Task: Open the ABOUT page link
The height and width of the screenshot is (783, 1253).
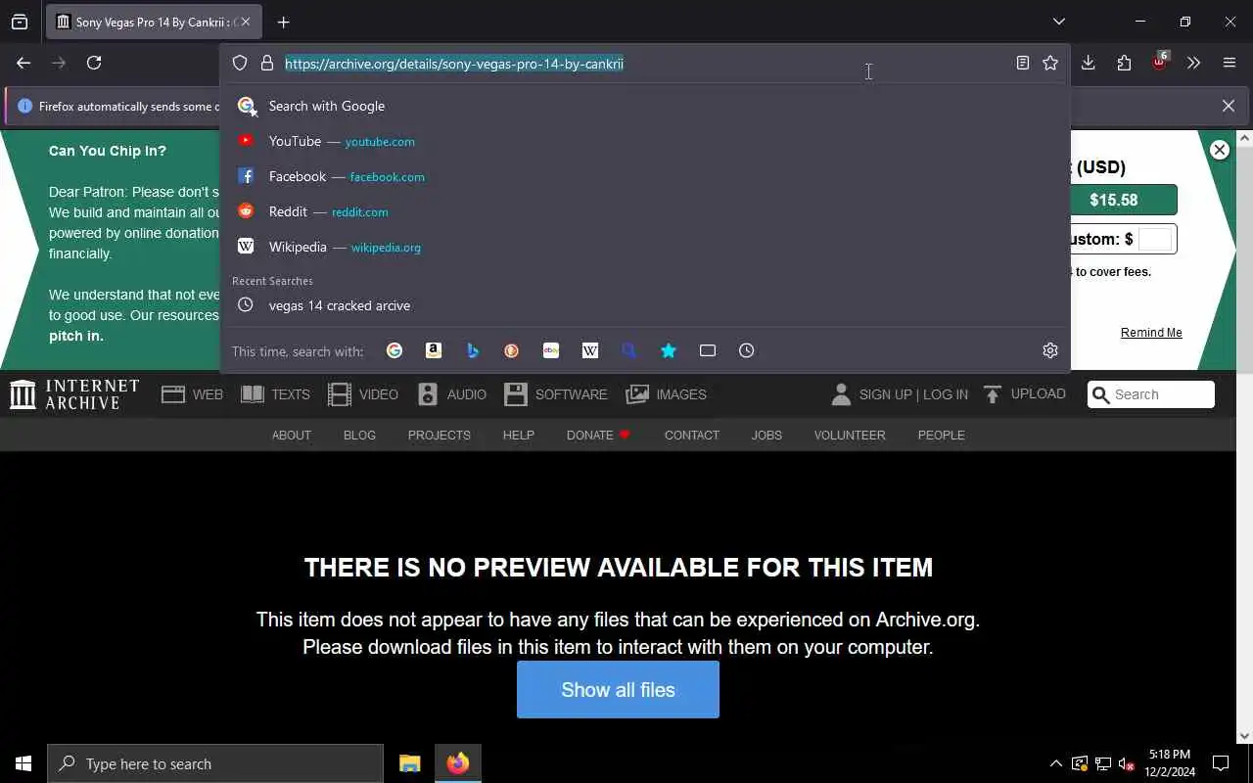Action: click(291, 435)
